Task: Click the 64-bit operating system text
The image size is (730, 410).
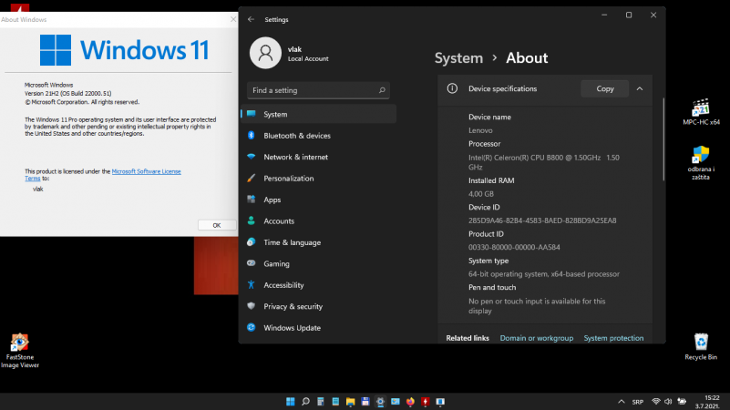Action: tap(544, 274)
